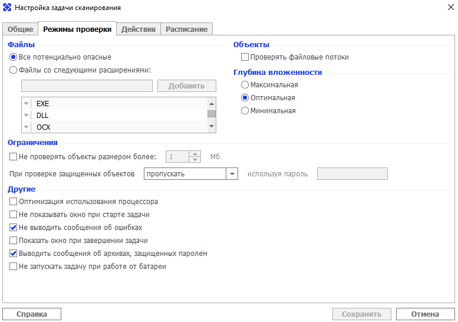Increase the size limit spinner value
Image resolution: width=458 pixels, height=322 pixels.
[x=195, y=153]
